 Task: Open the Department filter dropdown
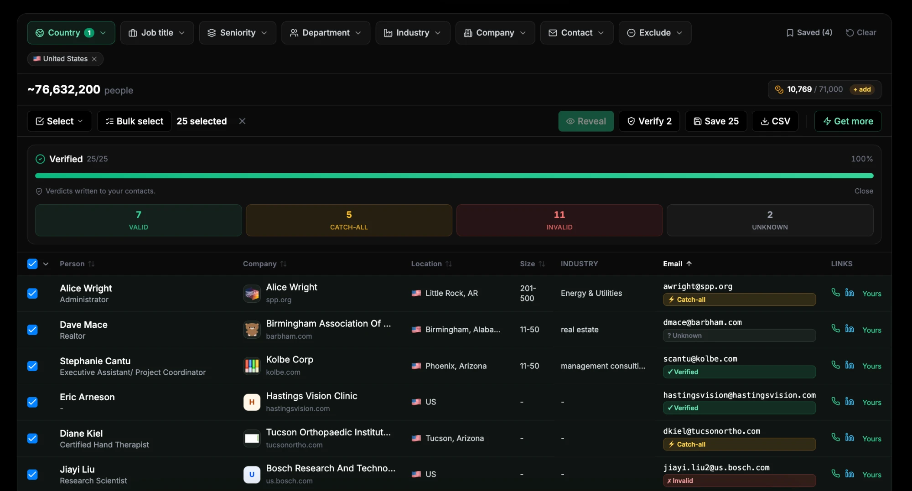(326, 33)
